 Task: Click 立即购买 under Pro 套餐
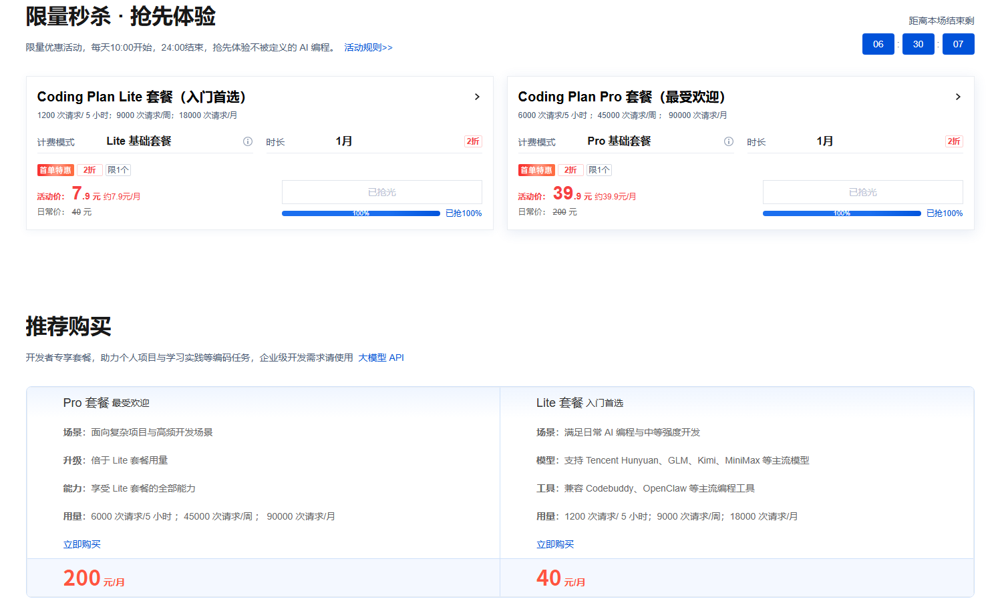coord(81,544)
